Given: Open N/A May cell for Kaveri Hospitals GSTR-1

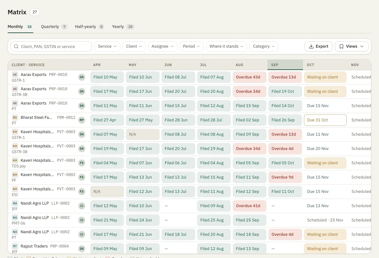Looking at the screenshot, I should pos(143,134).
